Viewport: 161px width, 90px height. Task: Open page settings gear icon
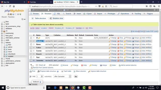point(154,10)
